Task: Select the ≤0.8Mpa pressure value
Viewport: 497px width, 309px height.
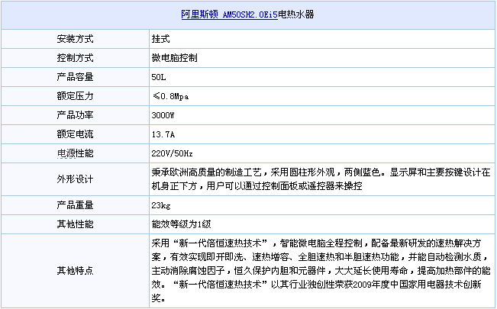Action: click(x=168, y=96)
